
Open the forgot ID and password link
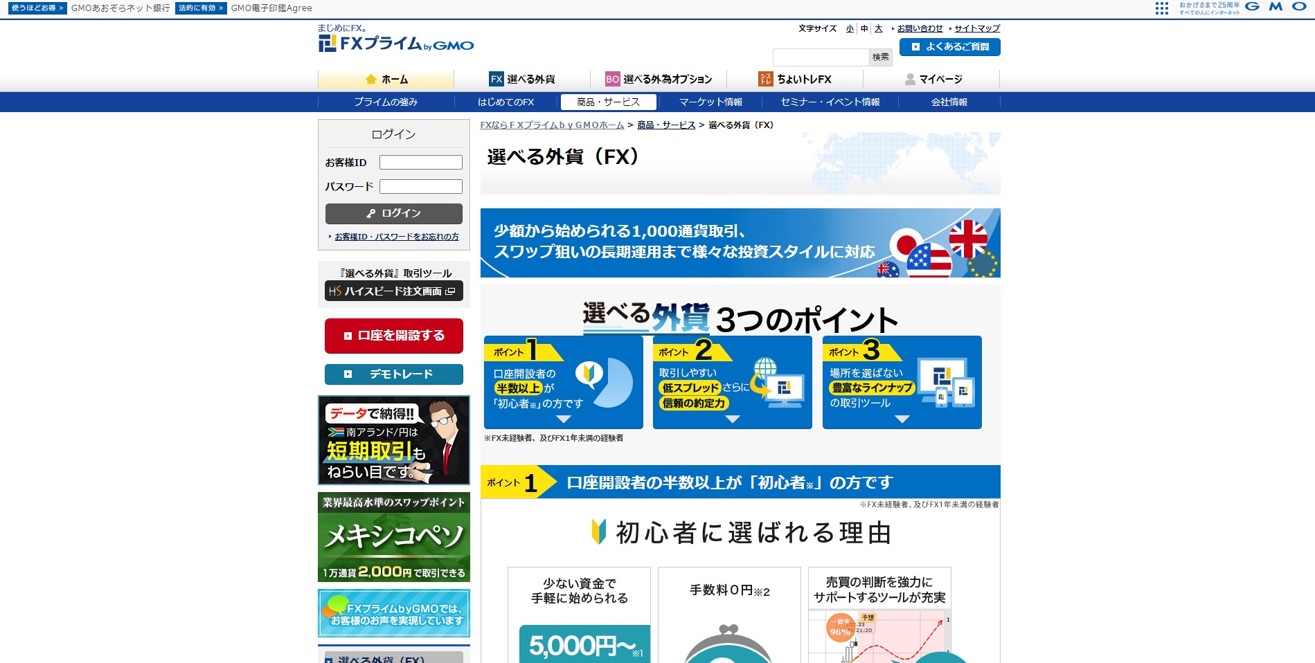click(396, 237)
